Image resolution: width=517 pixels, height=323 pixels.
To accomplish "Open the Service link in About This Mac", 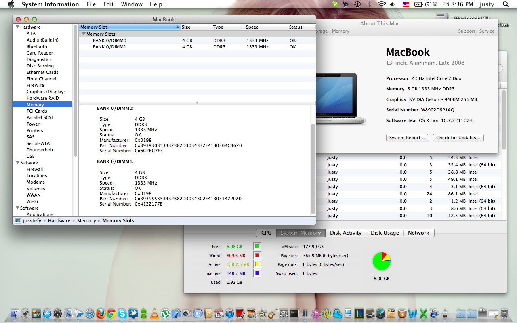I will (487, 31).
